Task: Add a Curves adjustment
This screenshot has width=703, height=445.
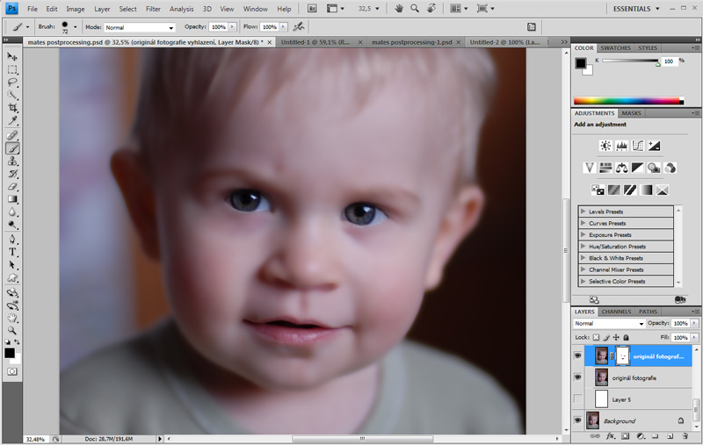Action: pos(638,146)
